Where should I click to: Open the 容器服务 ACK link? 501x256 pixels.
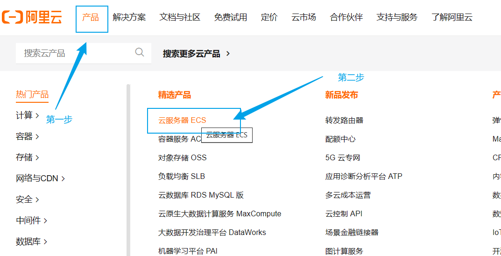(180, 139)
